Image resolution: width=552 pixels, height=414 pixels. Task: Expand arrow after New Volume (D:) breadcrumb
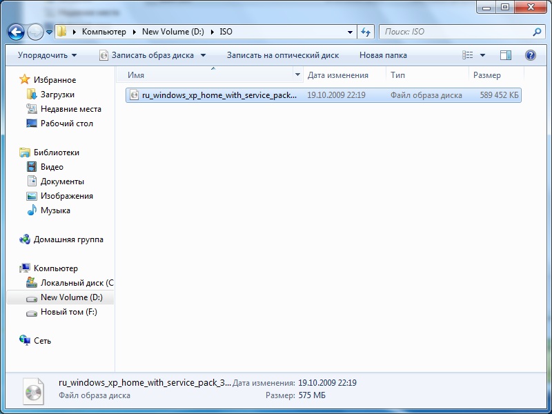[x=213, y=32]
